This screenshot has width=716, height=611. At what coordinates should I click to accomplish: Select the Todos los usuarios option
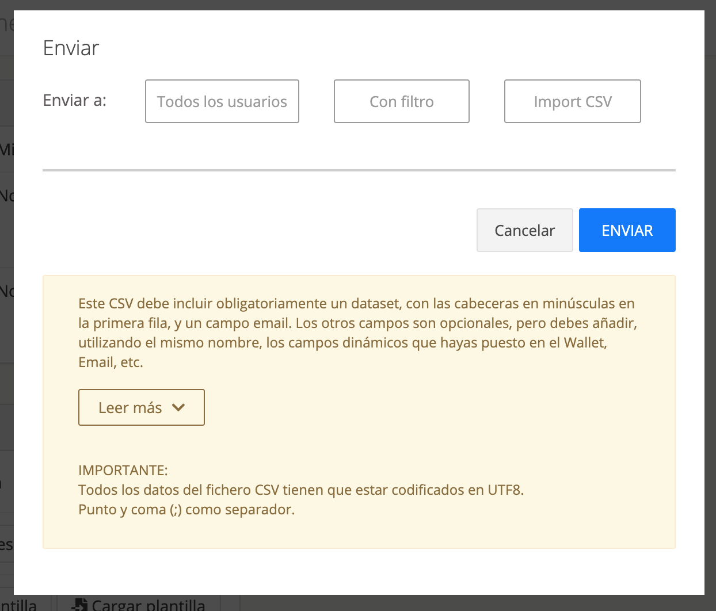point(222,101)
